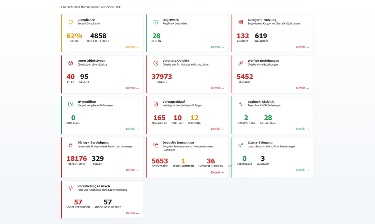Click the brush icon on Dialog+ Bereinigung card

pos(71,145)
